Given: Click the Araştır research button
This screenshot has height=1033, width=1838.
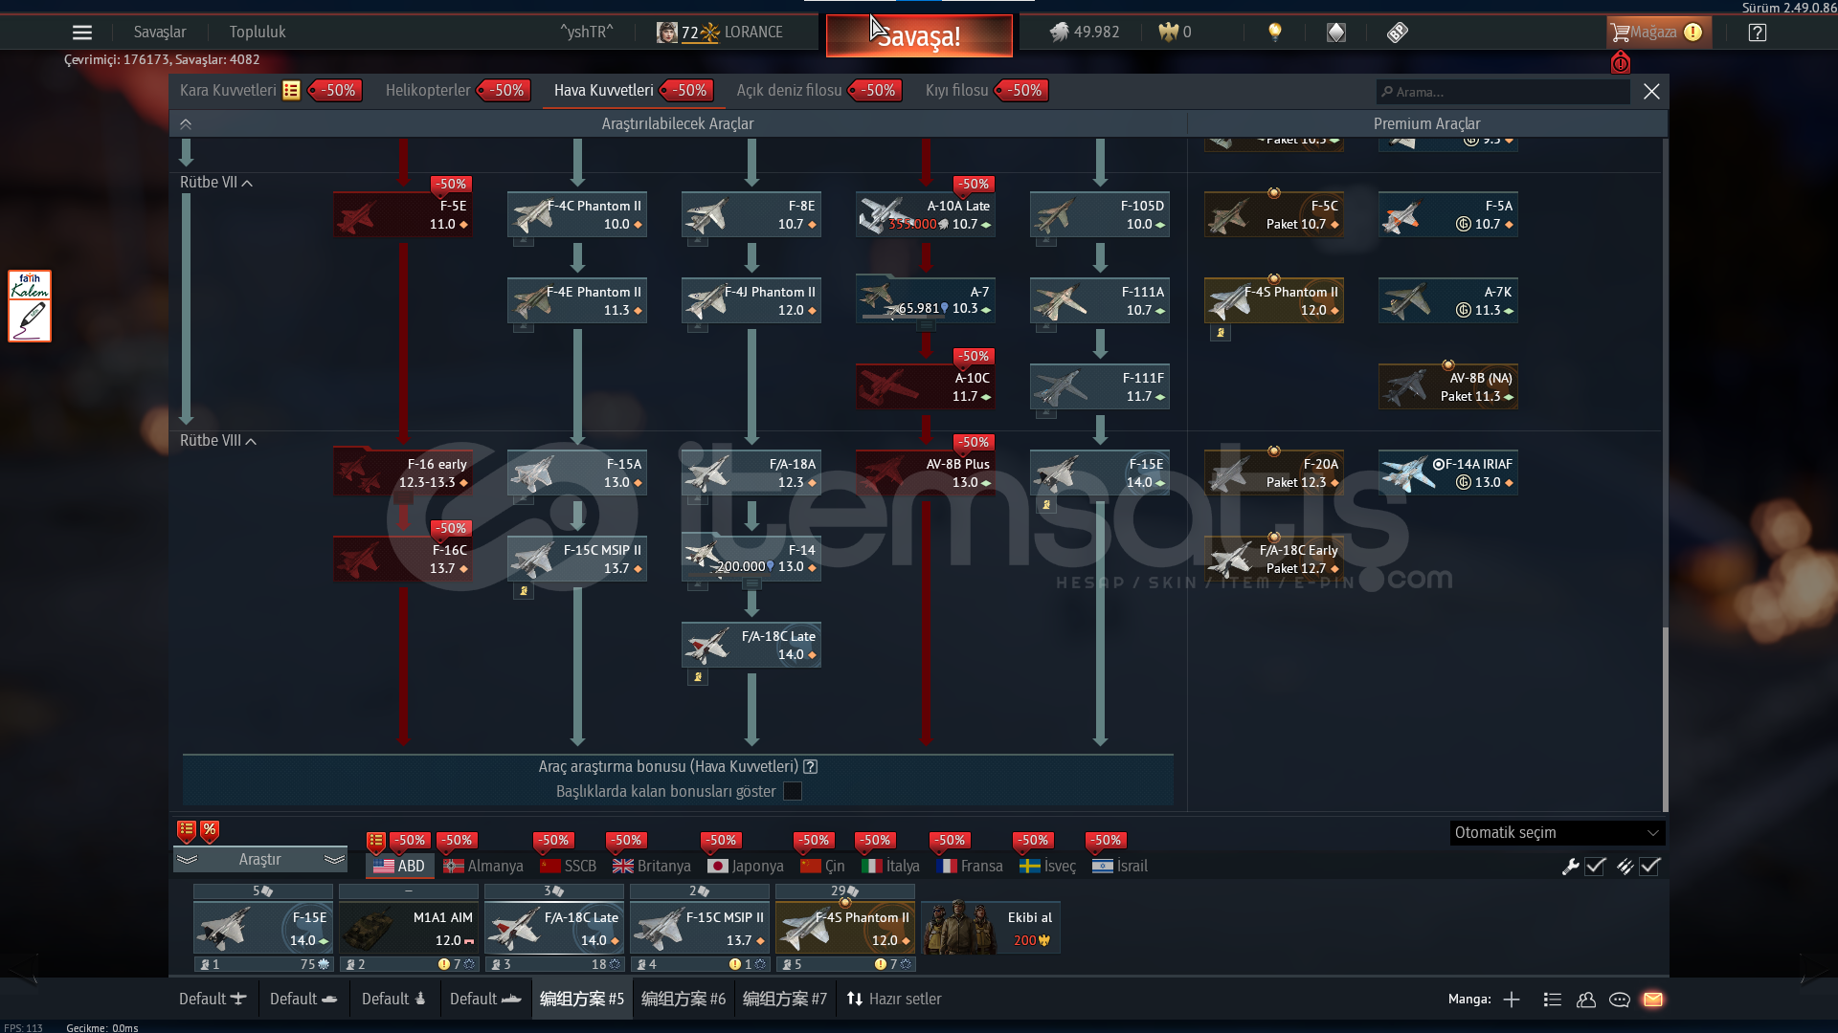Looking at the screenshot, I should coord(259,860).
